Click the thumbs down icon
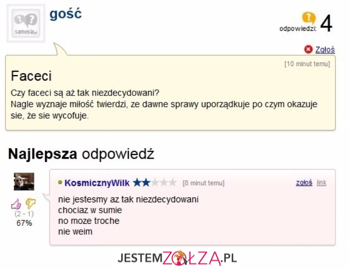 pos(30,203)
